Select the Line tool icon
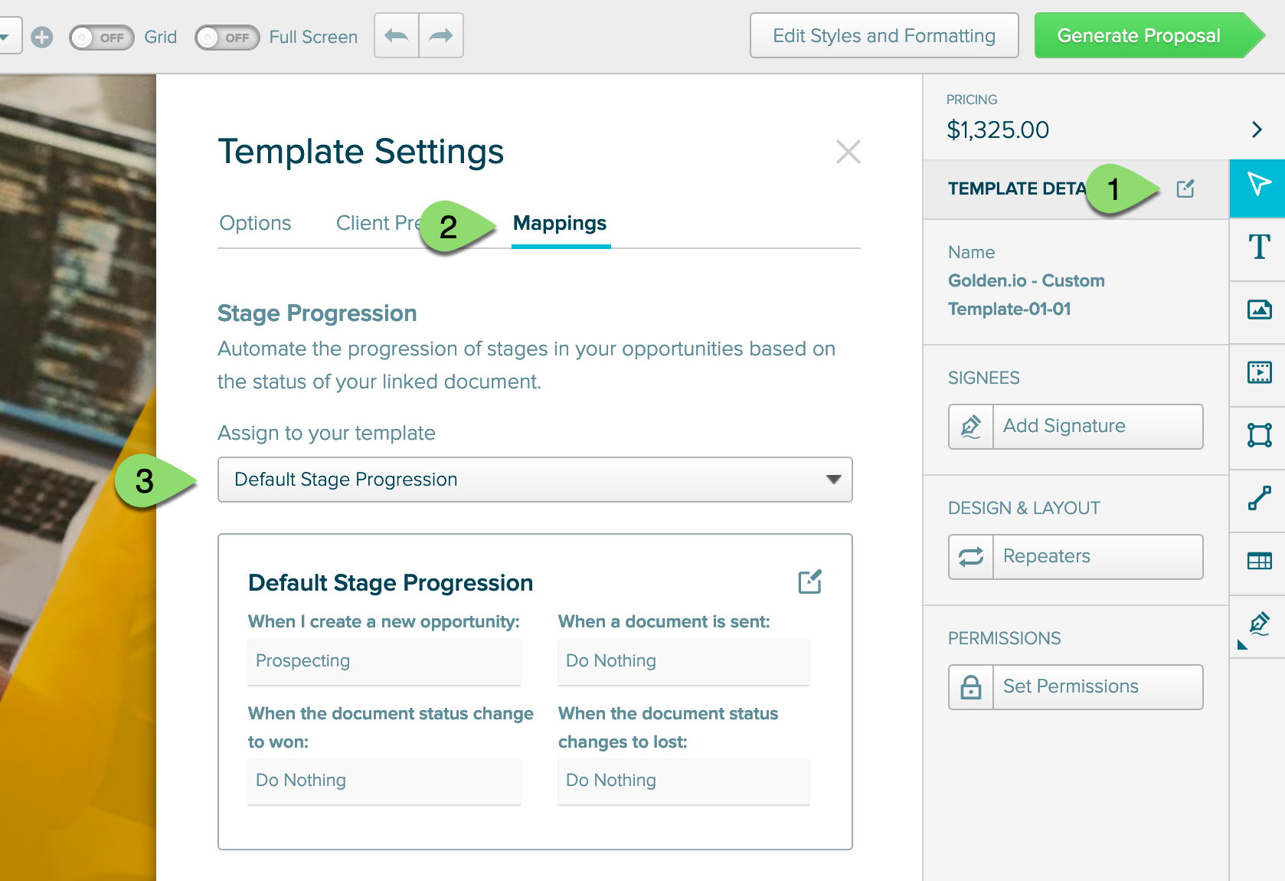 (1258, 498)
